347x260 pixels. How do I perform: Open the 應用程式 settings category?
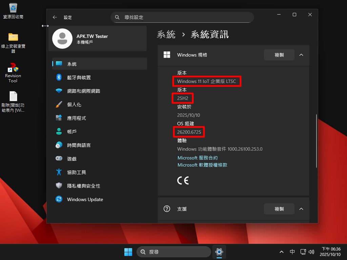click(x=100, y=118)
